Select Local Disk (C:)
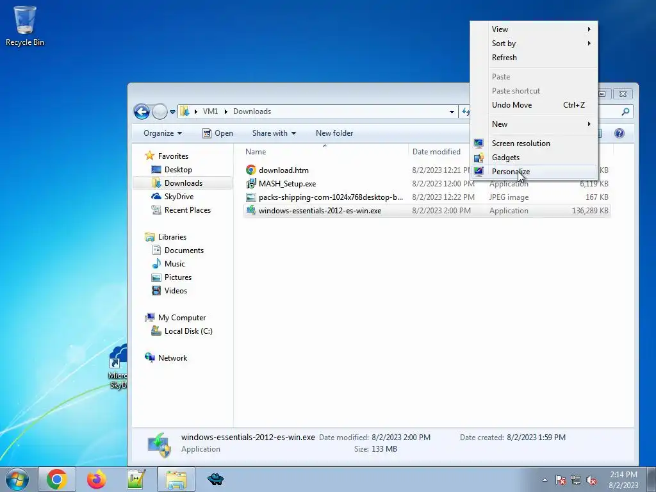 click(x=182, y=331)
